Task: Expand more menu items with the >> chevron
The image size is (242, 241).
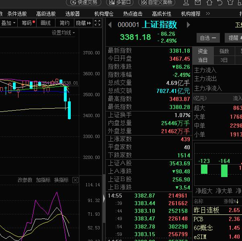Action: click(x=208, y=14)
